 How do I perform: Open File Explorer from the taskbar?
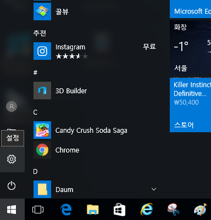click(93, 210)
